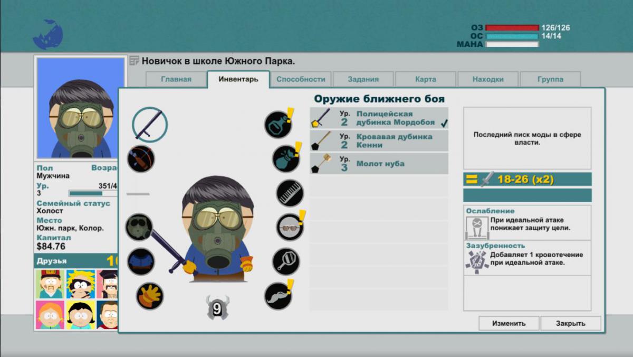Select the equipped police baton melee slot

pyautogui.click(x=150, y=125)
